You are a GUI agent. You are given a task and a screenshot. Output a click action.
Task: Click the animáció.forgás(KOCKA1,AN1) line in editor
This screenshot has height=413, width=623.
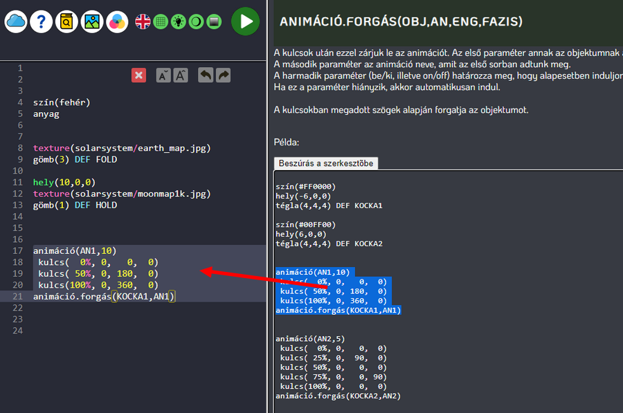[x=105, y=296]
